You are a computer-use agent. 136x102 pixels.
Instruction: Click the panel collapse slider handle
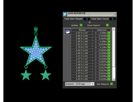coord(90,22)
